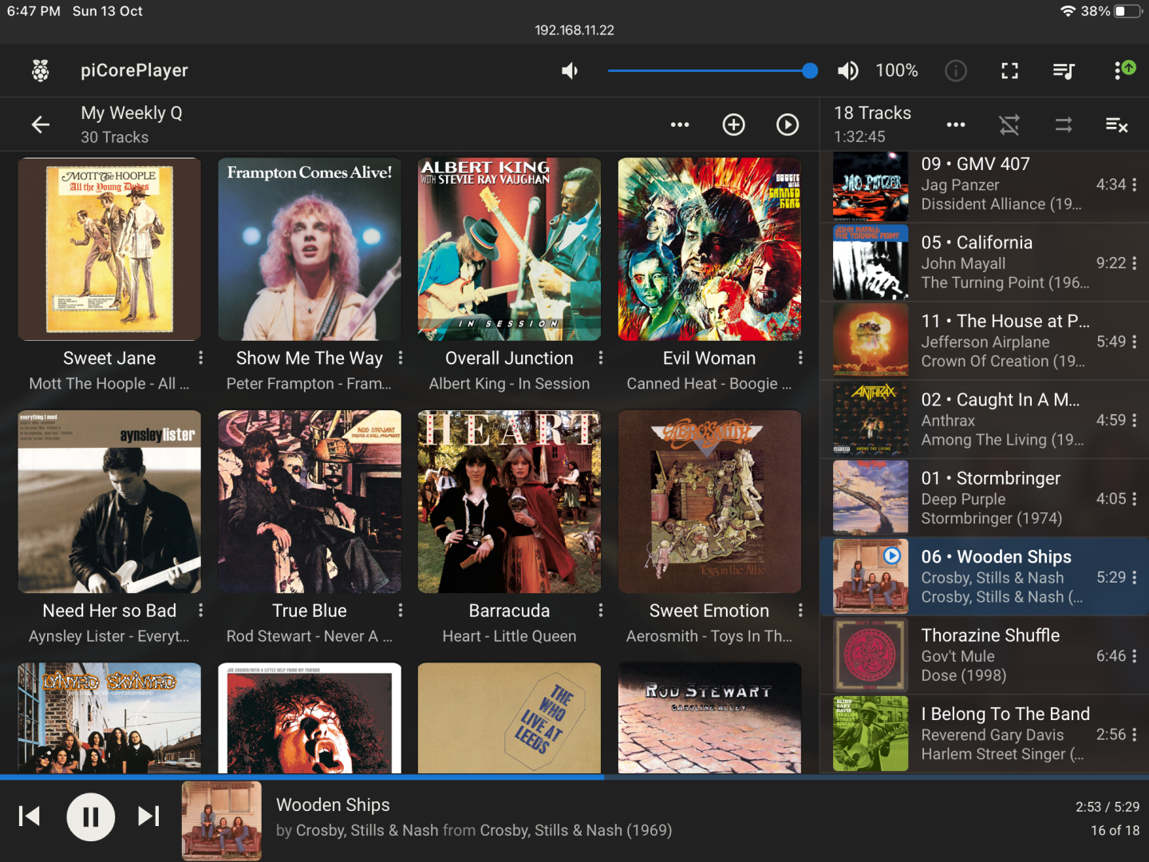This screenshot has height=862, width=1149.
Task: Click the Sweet Jane track title
Action: click(x=109, y=358)
